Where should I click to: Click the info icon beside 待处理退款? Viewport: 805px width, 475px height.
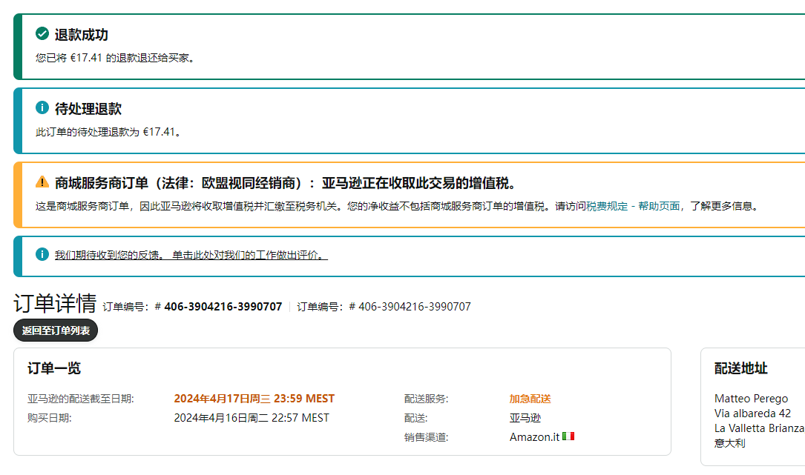pos(42,108)
